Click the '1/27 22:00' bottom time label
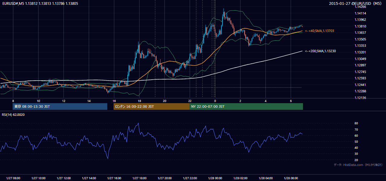This screenshot has height=181, width=386. (190, 178)
